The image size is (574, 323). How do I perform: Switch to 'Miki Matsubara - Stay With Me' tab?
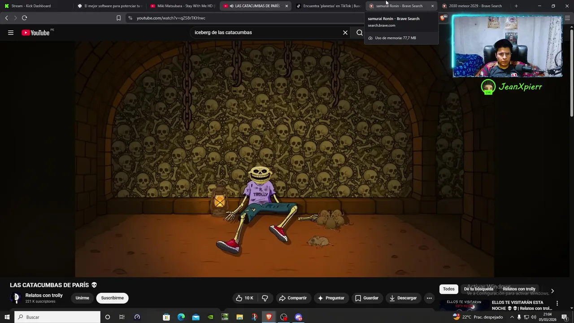(x=183, y=6)
